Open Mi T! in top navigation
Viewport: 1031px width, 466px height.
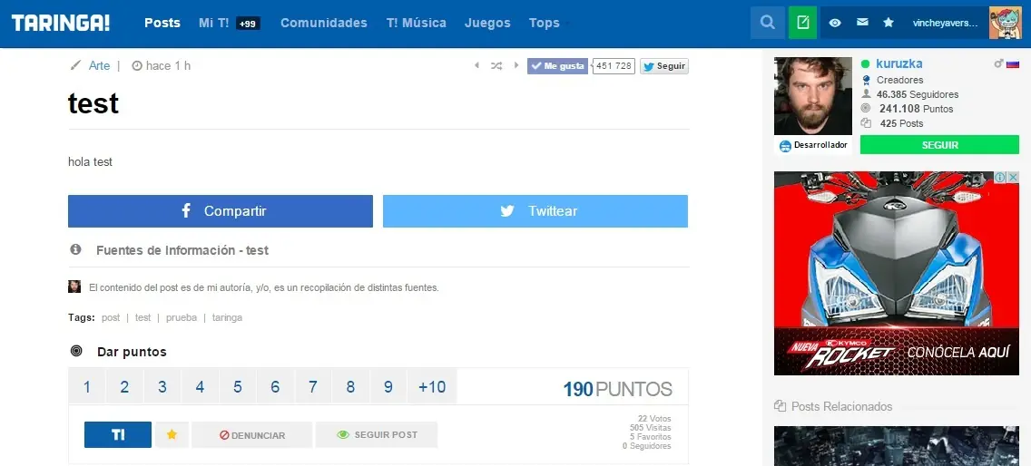[x=213, y=23]
